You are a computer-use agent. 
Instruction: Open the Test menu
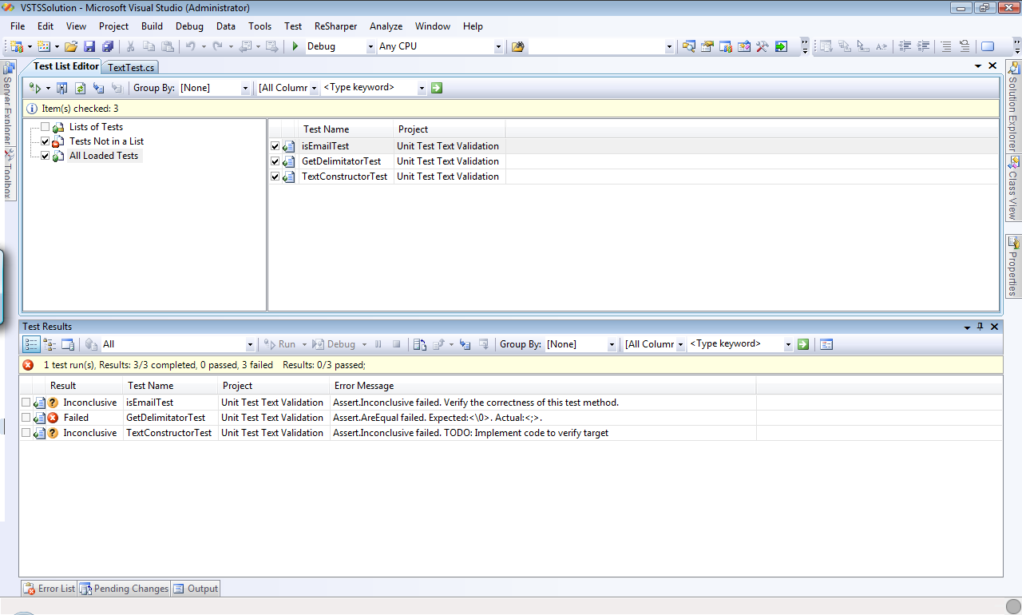tap(293, 26)
